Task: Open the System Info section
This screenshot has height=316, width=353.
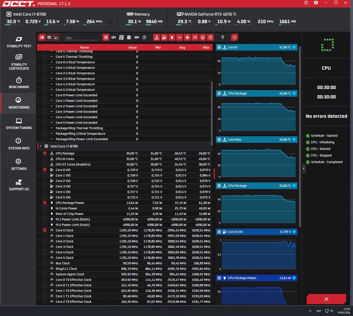Action: pyautogui.click(x=19, y=144)
